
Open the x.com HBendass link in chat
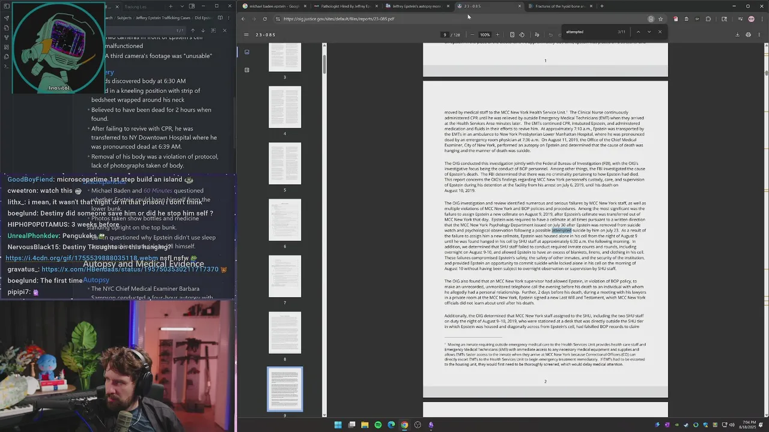(x=130, y=269)
